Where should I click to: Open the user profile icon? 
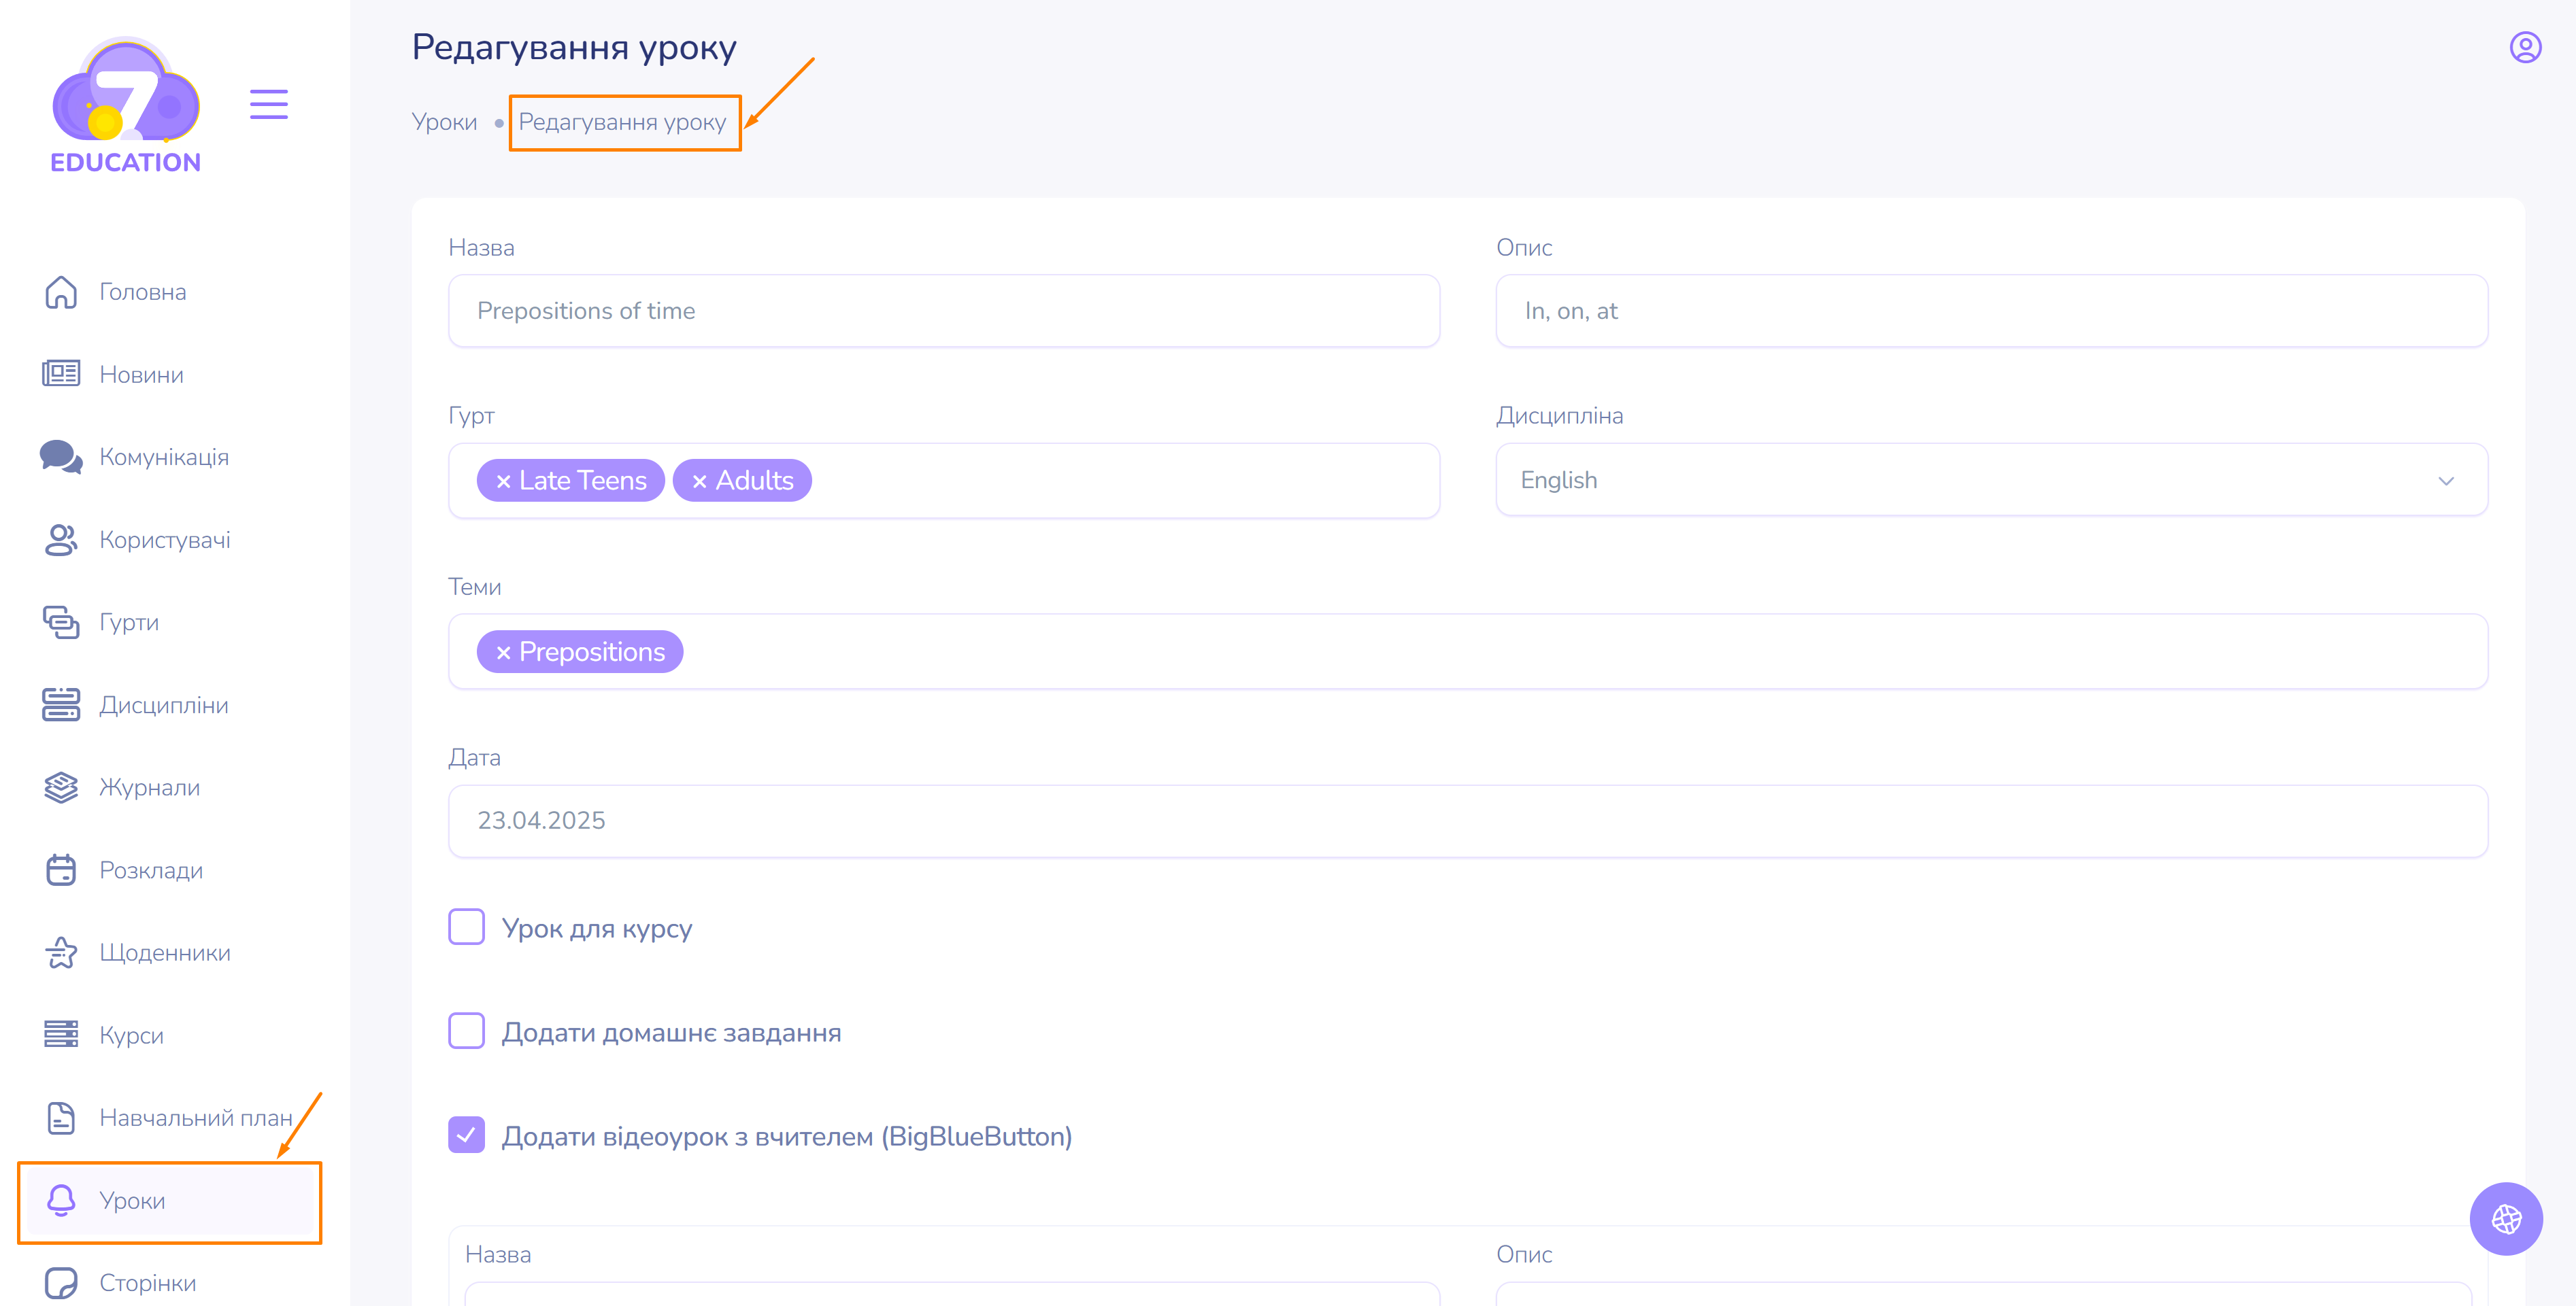[2525, 47]
